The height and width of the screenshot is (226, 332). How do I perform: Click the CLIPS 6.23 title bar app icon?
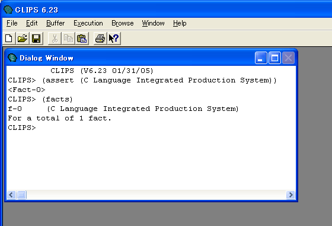tap(8, 9)
